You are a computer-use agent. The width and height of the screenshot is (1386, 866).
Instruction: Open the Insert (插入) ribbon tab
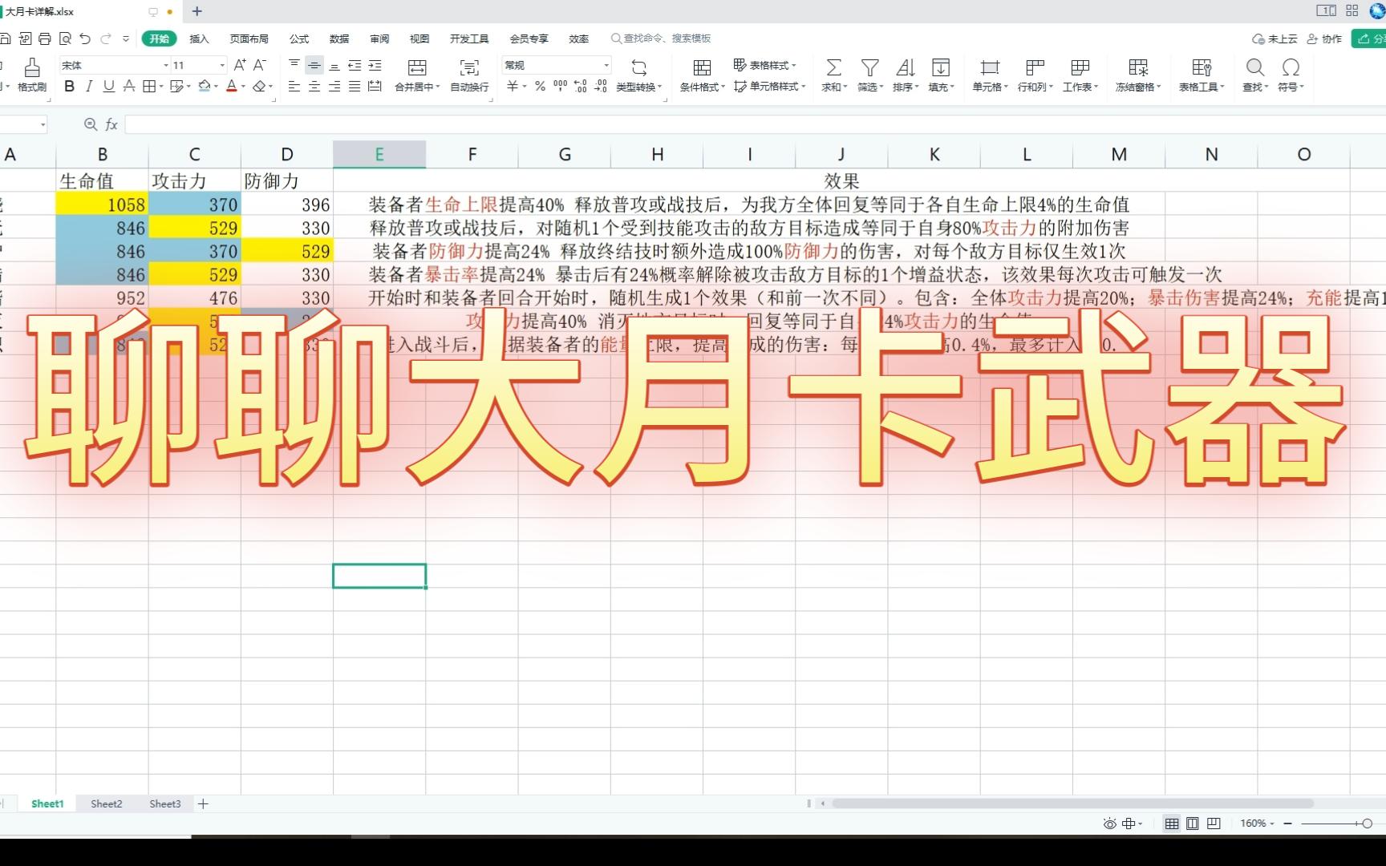click(x=199, y=38)
